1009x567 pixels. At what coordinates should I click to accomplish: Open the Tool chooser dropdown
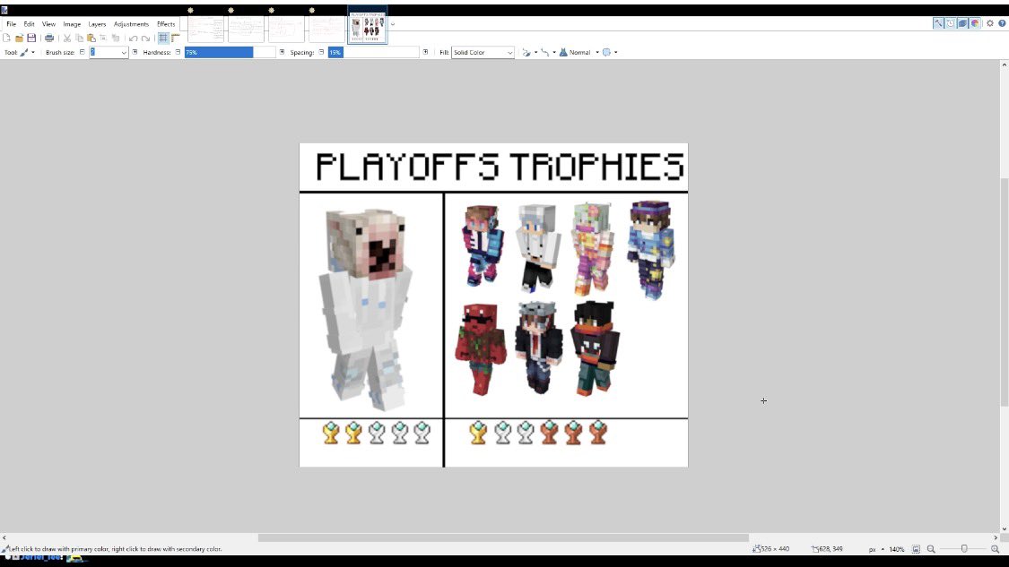[27, 52]
